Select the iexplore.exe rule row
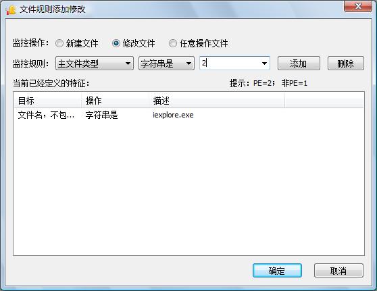 [x=188, y=115]
